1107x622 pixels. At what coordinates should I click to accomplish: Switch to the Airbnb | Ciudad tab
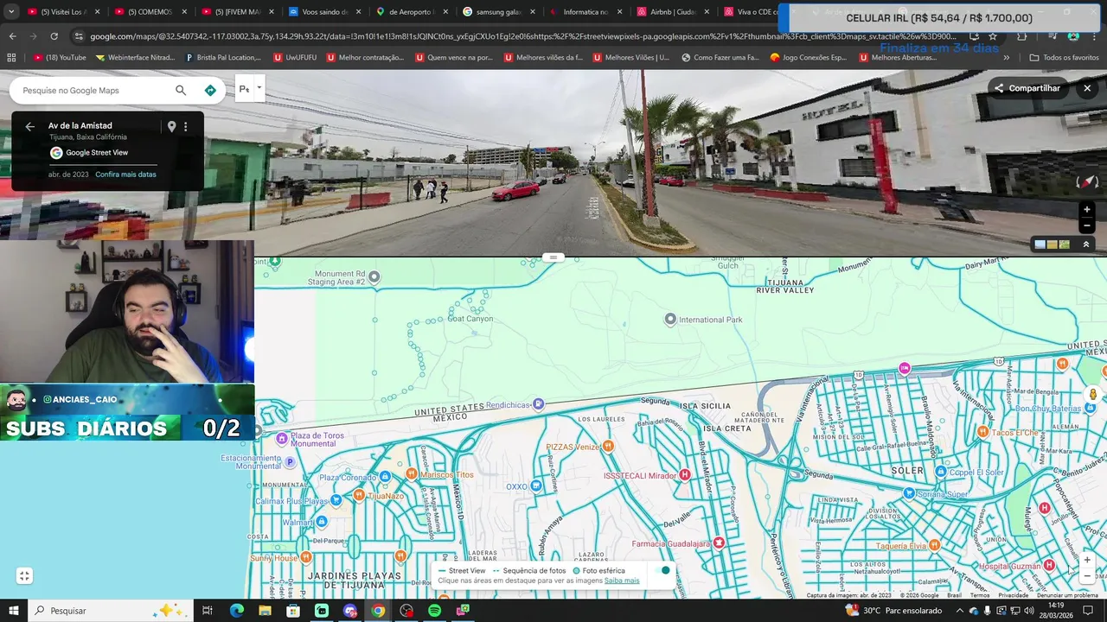[673, 12]
